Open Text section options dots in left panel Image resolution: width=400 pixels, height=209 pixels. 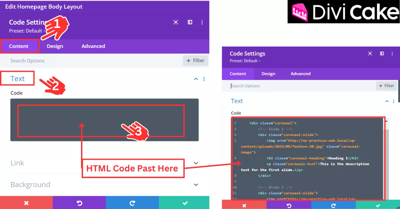[x=204, y=79]
